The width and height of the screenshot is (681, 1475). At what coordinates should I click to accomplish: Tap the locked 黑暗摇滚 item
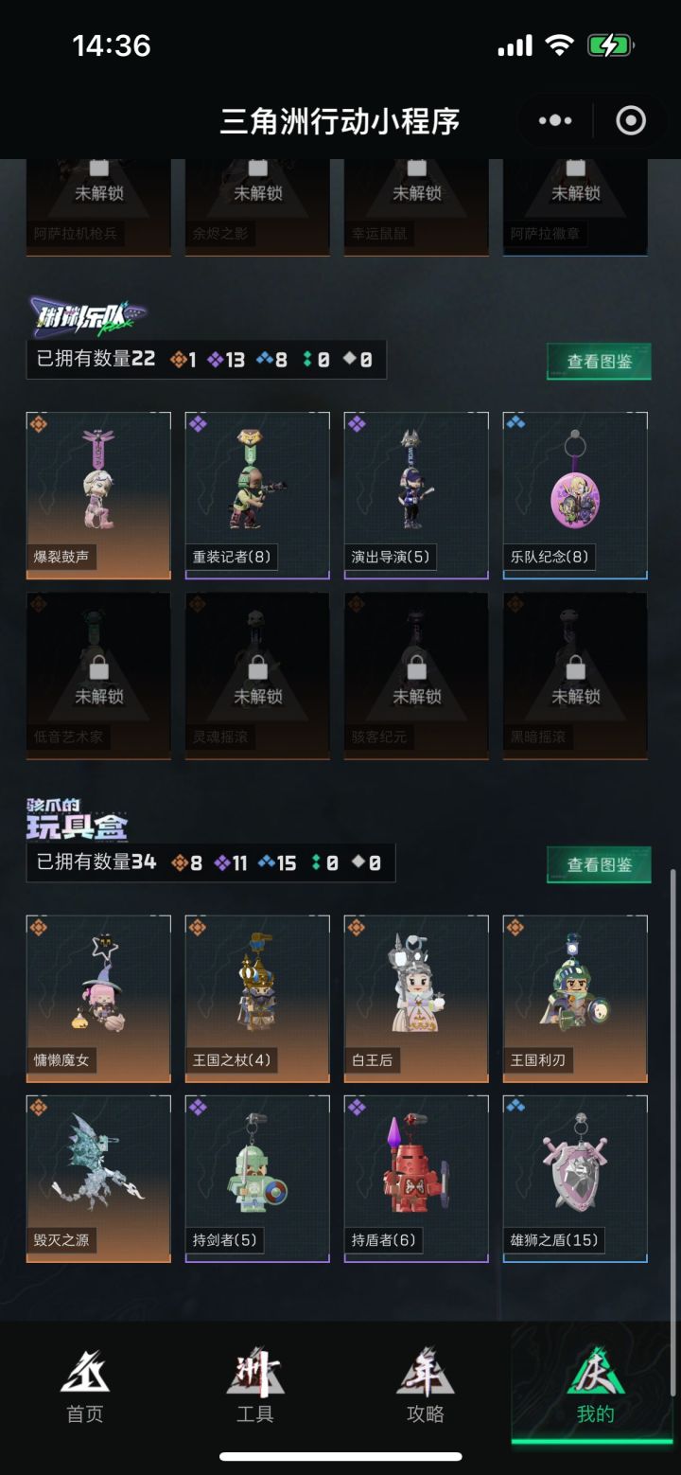[x=575, y=676]
